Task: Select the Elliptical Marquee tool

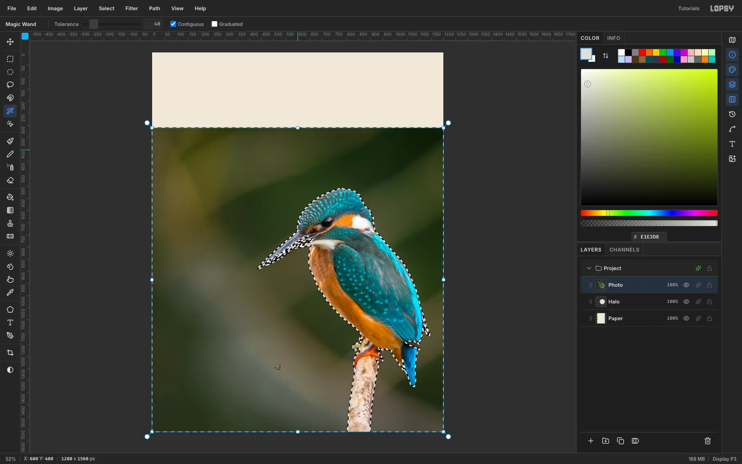Action: tap(10, 72)
